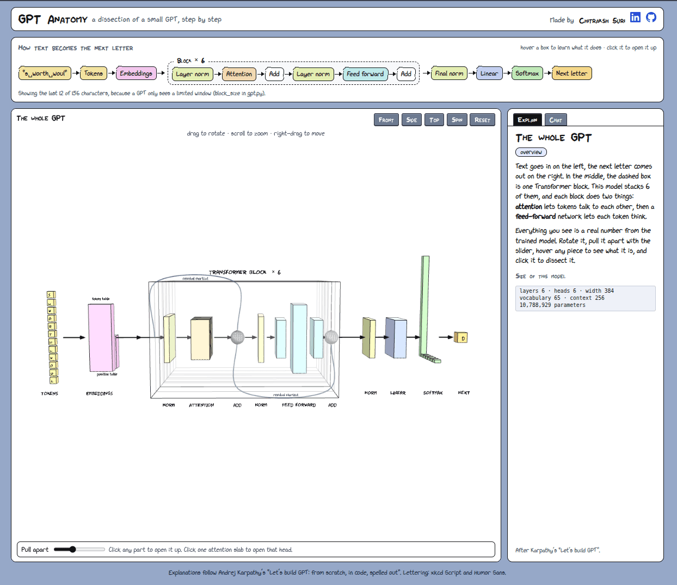Click the blue linear block in 3D view
The height and width of the screenshot is (585, 677).
(x=396, y=338)
